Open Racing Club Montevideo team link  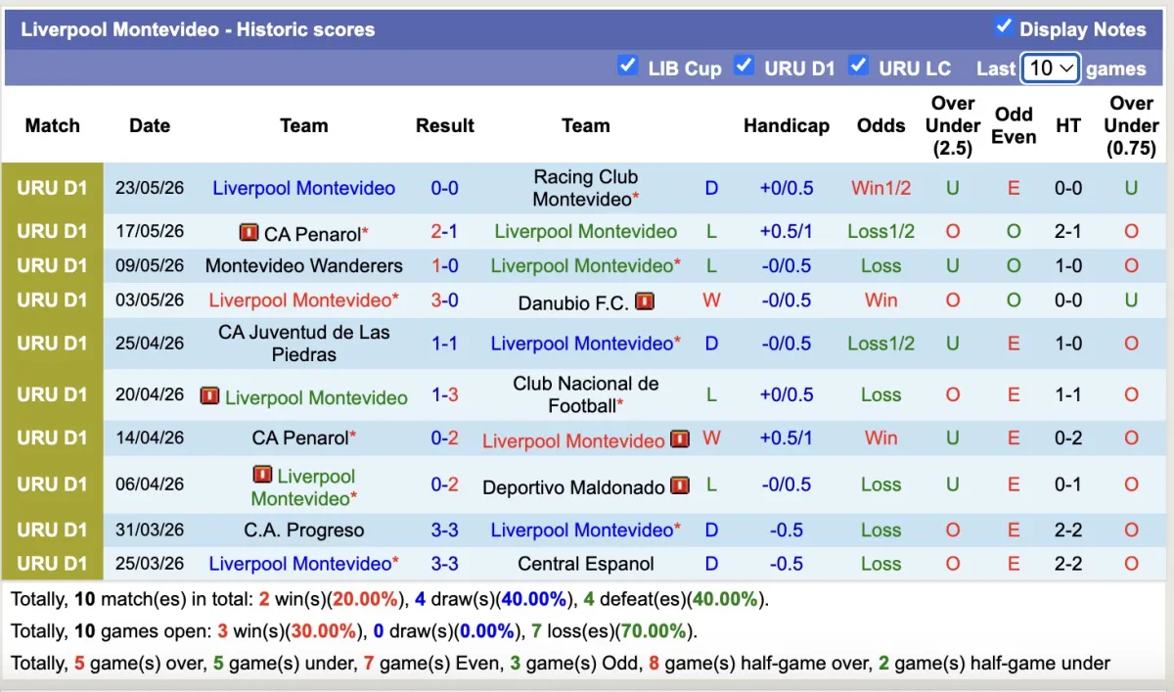586,188
